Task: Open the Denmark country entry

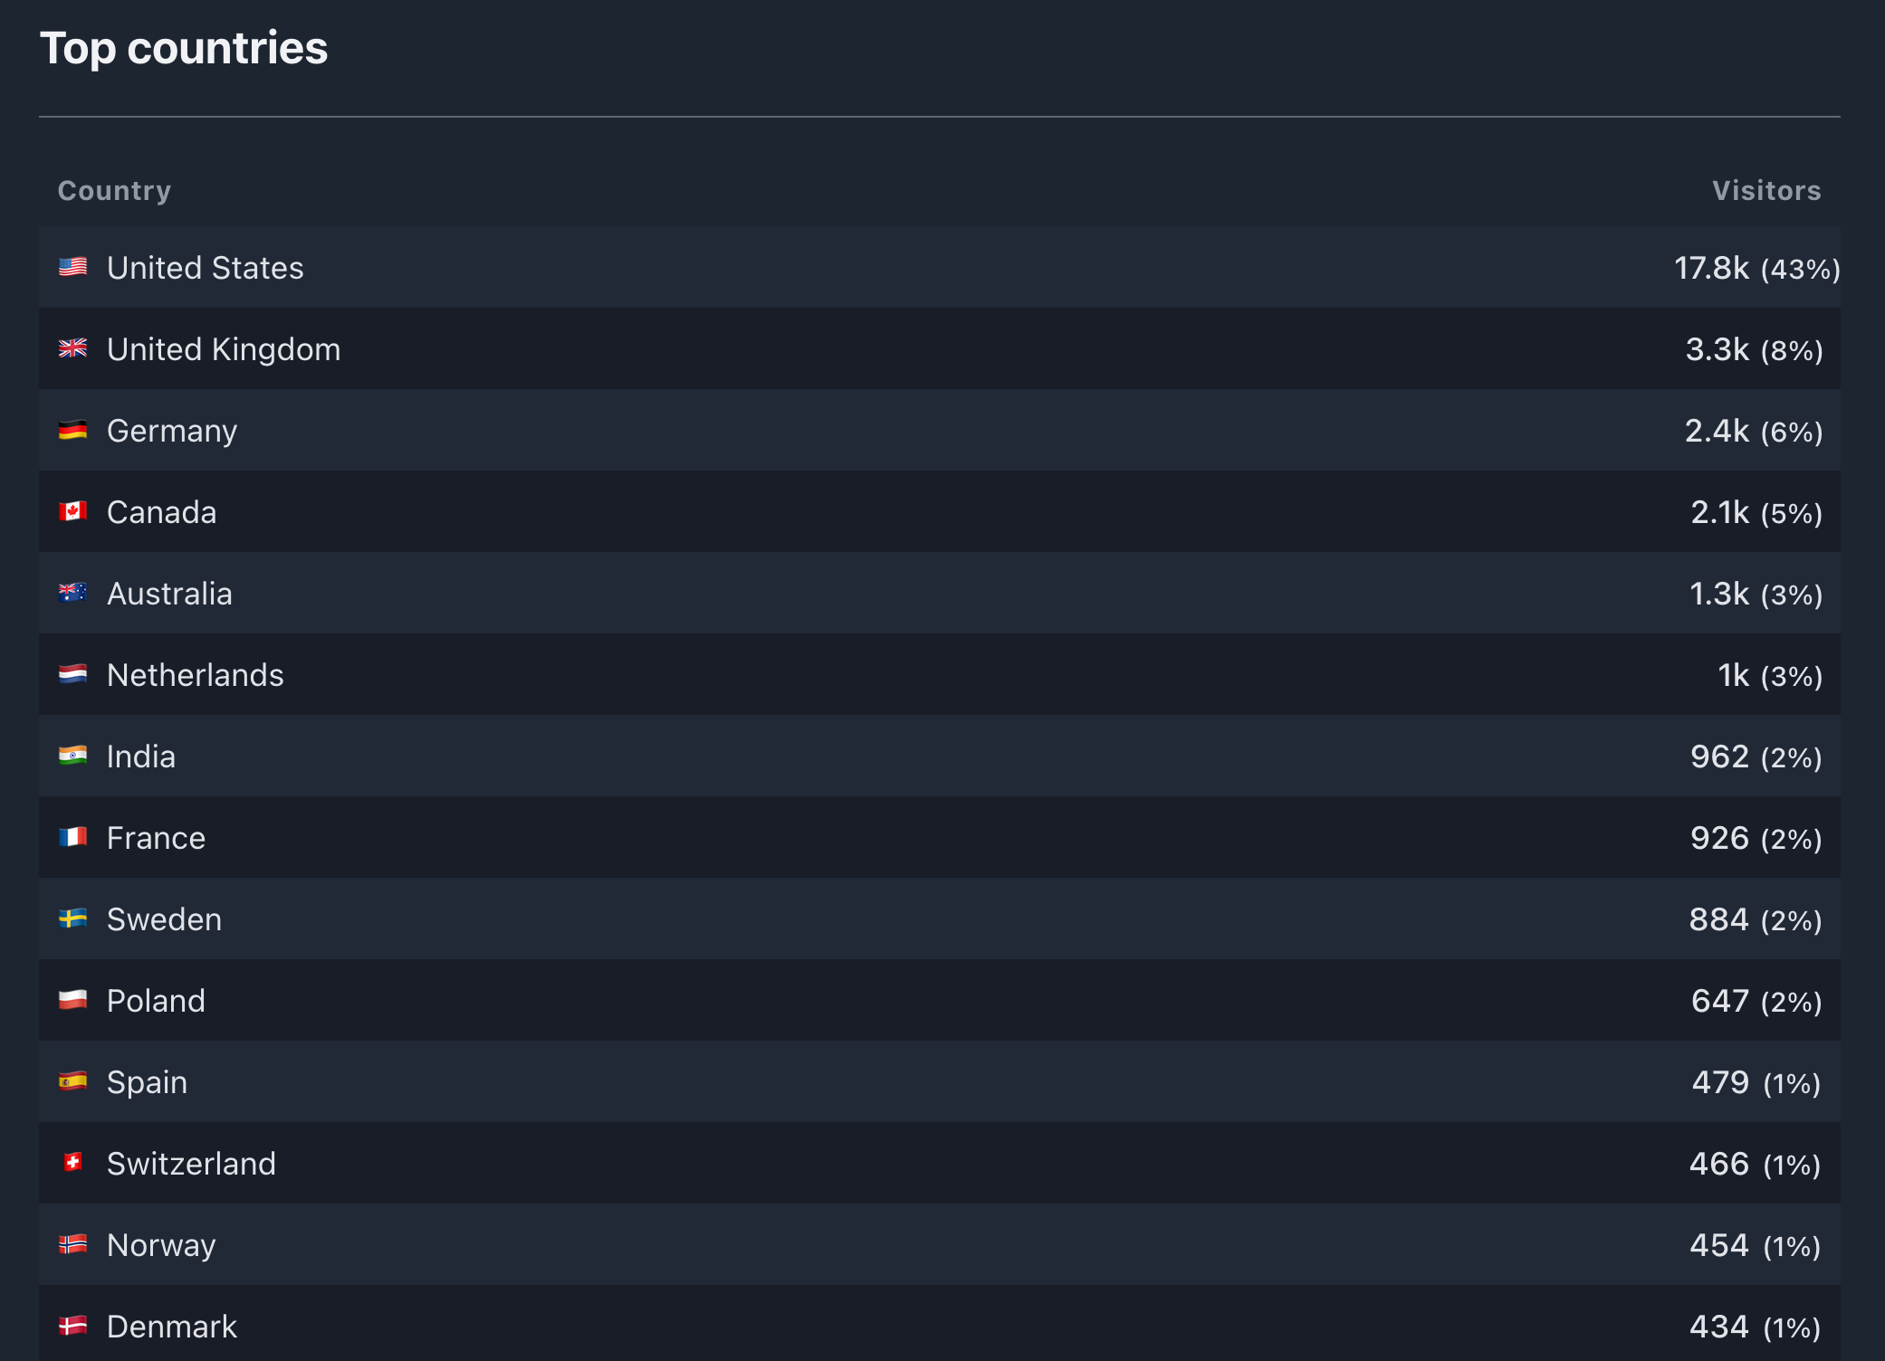Action: 172,1327
